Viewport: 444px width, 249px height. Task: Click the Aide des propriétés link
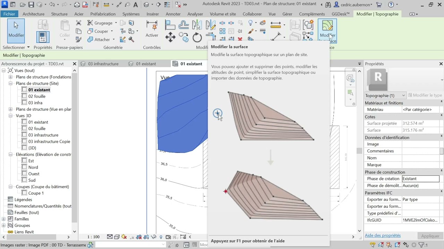click(x=383, y=236)
